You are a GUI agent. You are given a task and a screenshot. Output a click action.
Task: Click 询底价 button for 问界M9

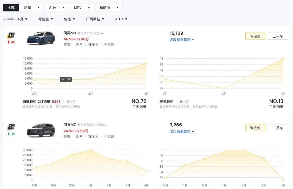click(x=255, y=36)
